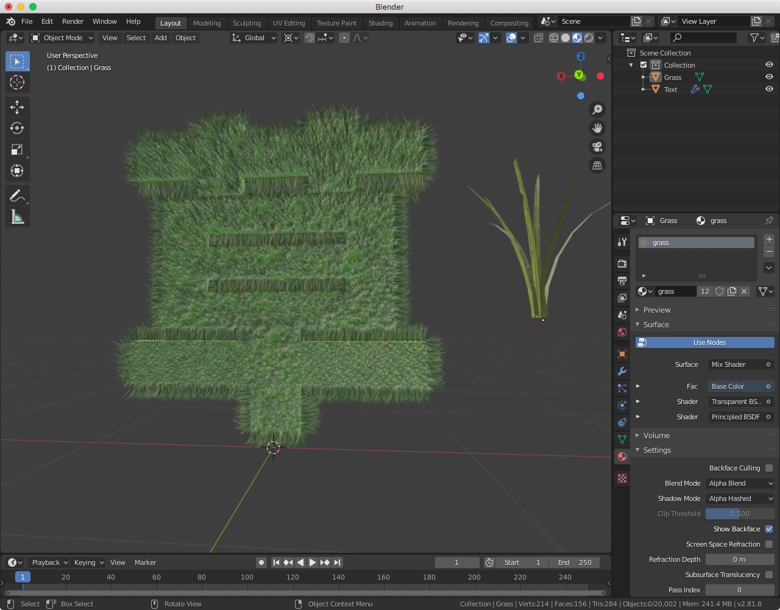Switch to the Modeling workspace tab

pos(207,23)
